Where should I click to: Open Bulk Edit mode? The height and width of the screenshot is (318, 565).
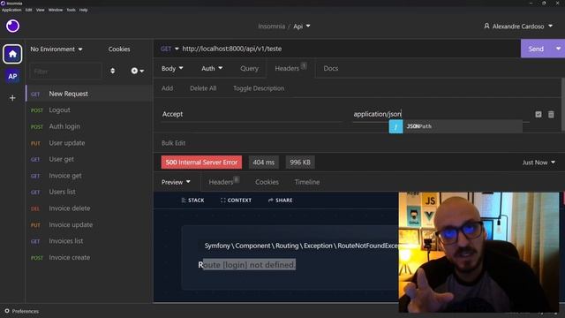(173, 143)
